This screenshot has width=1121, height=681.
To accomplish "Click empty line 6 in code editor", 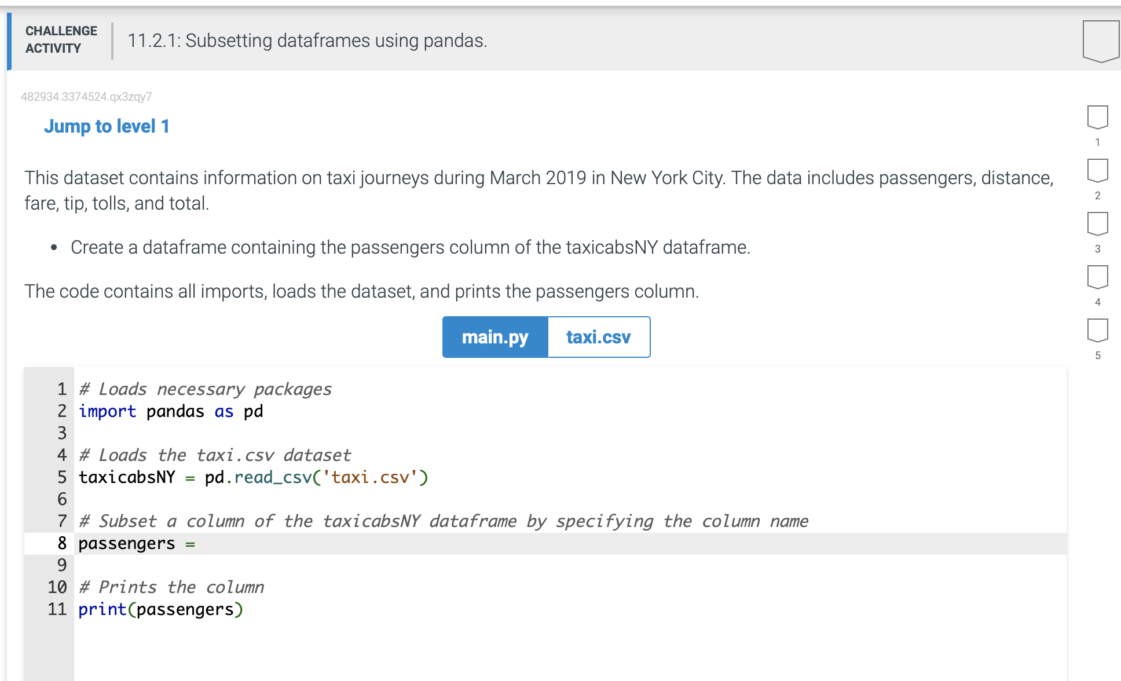I will click(x=570, y=499).
